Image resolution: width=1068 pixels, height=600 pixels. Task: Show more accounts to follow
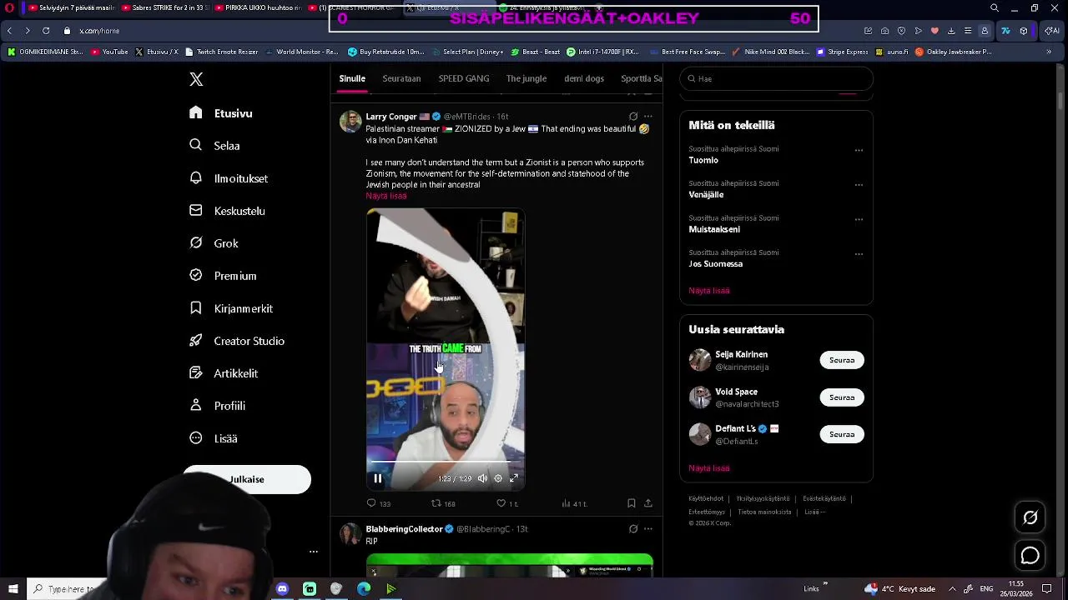click(709, 468)
